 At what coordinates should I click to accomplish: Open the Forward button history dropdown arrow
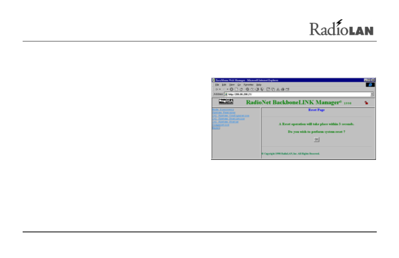[228, 89]
